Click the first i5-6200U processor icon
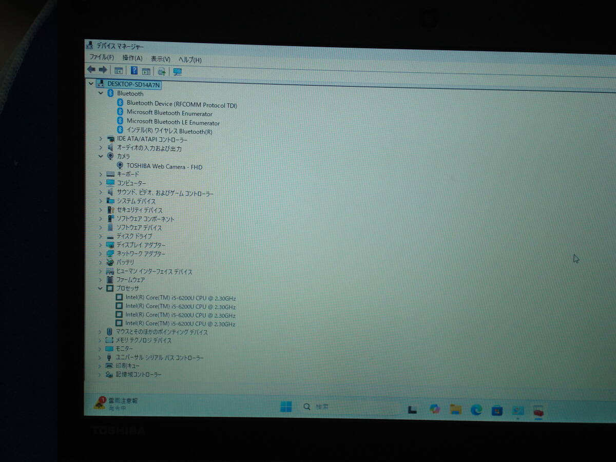This screenshot has width=616, height=462. [x=119, y=297]
